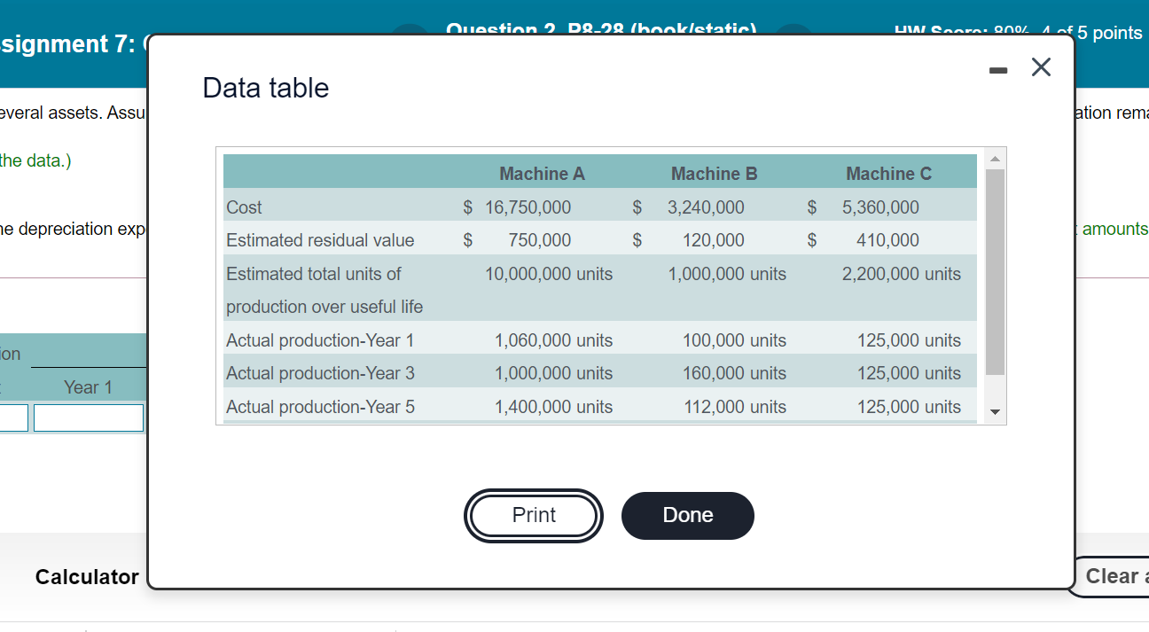Minimize the Data table dialog
The height and width of the screenshot is (632, 1149).
tap(997, 69)
